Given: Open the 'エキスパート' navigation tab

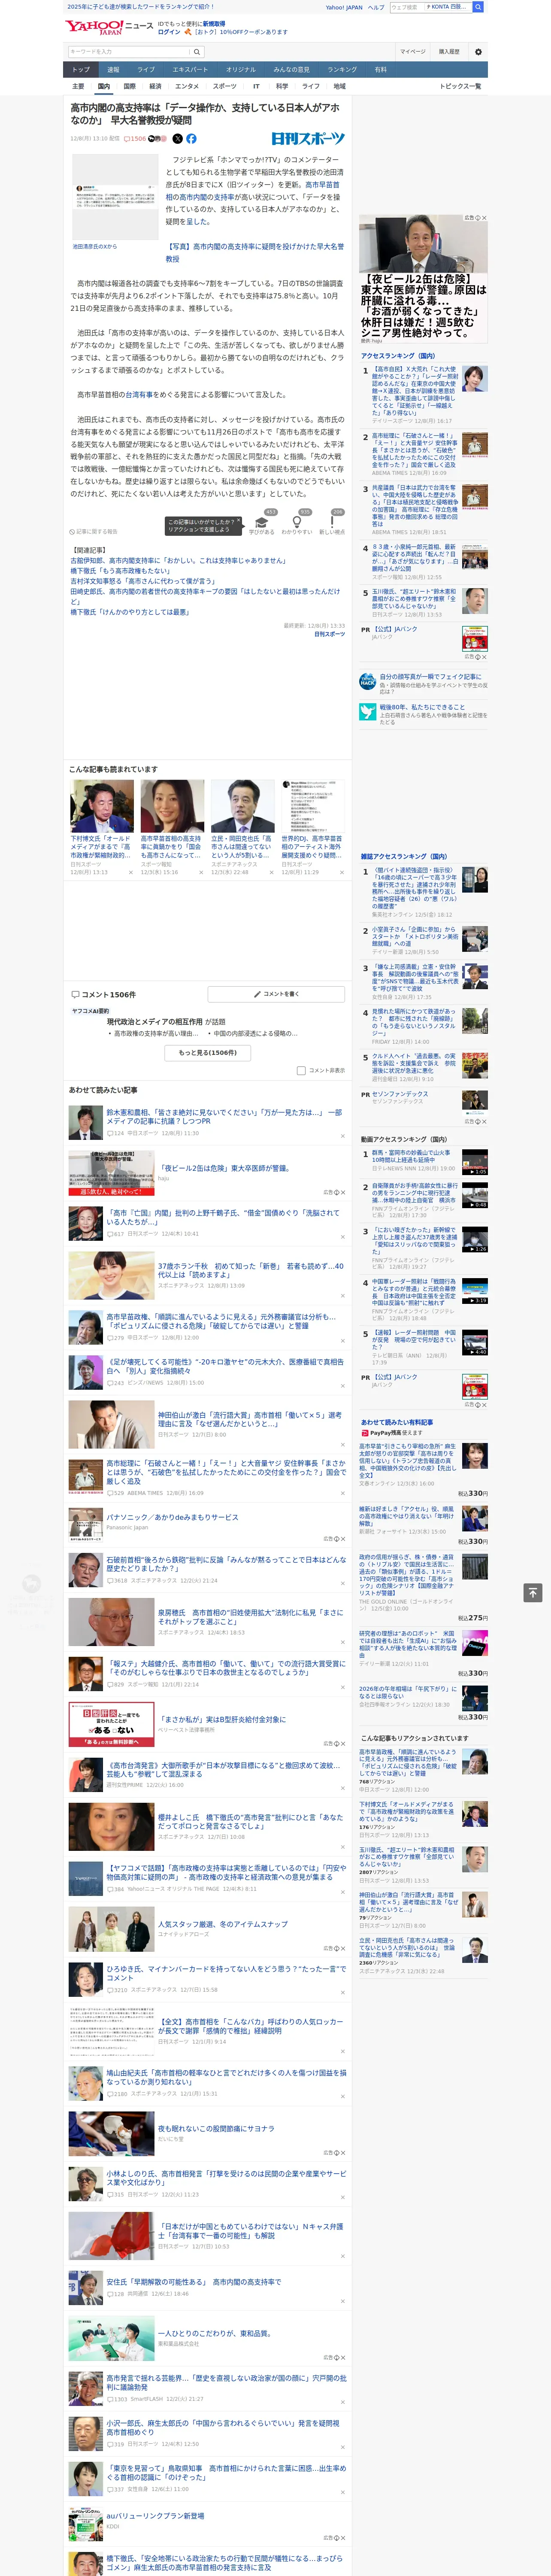Looking at the screenshot, I should coord(190,70).
